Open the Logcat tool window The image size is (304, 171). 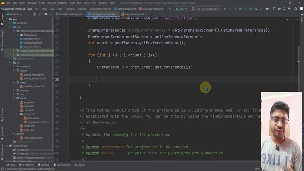click(x=79, y=165)
